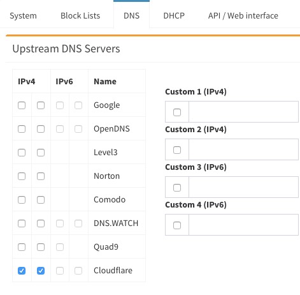Image resolution: width=300 pixels, height=295 pixels.
Task: Check the Quad9 IPv6 checkbox
Action: tap(60, 247)
